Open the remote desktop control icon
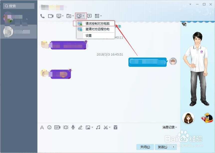Image resolution: width=215 pixels, height=153 pixels. click(x=79, y=16)
